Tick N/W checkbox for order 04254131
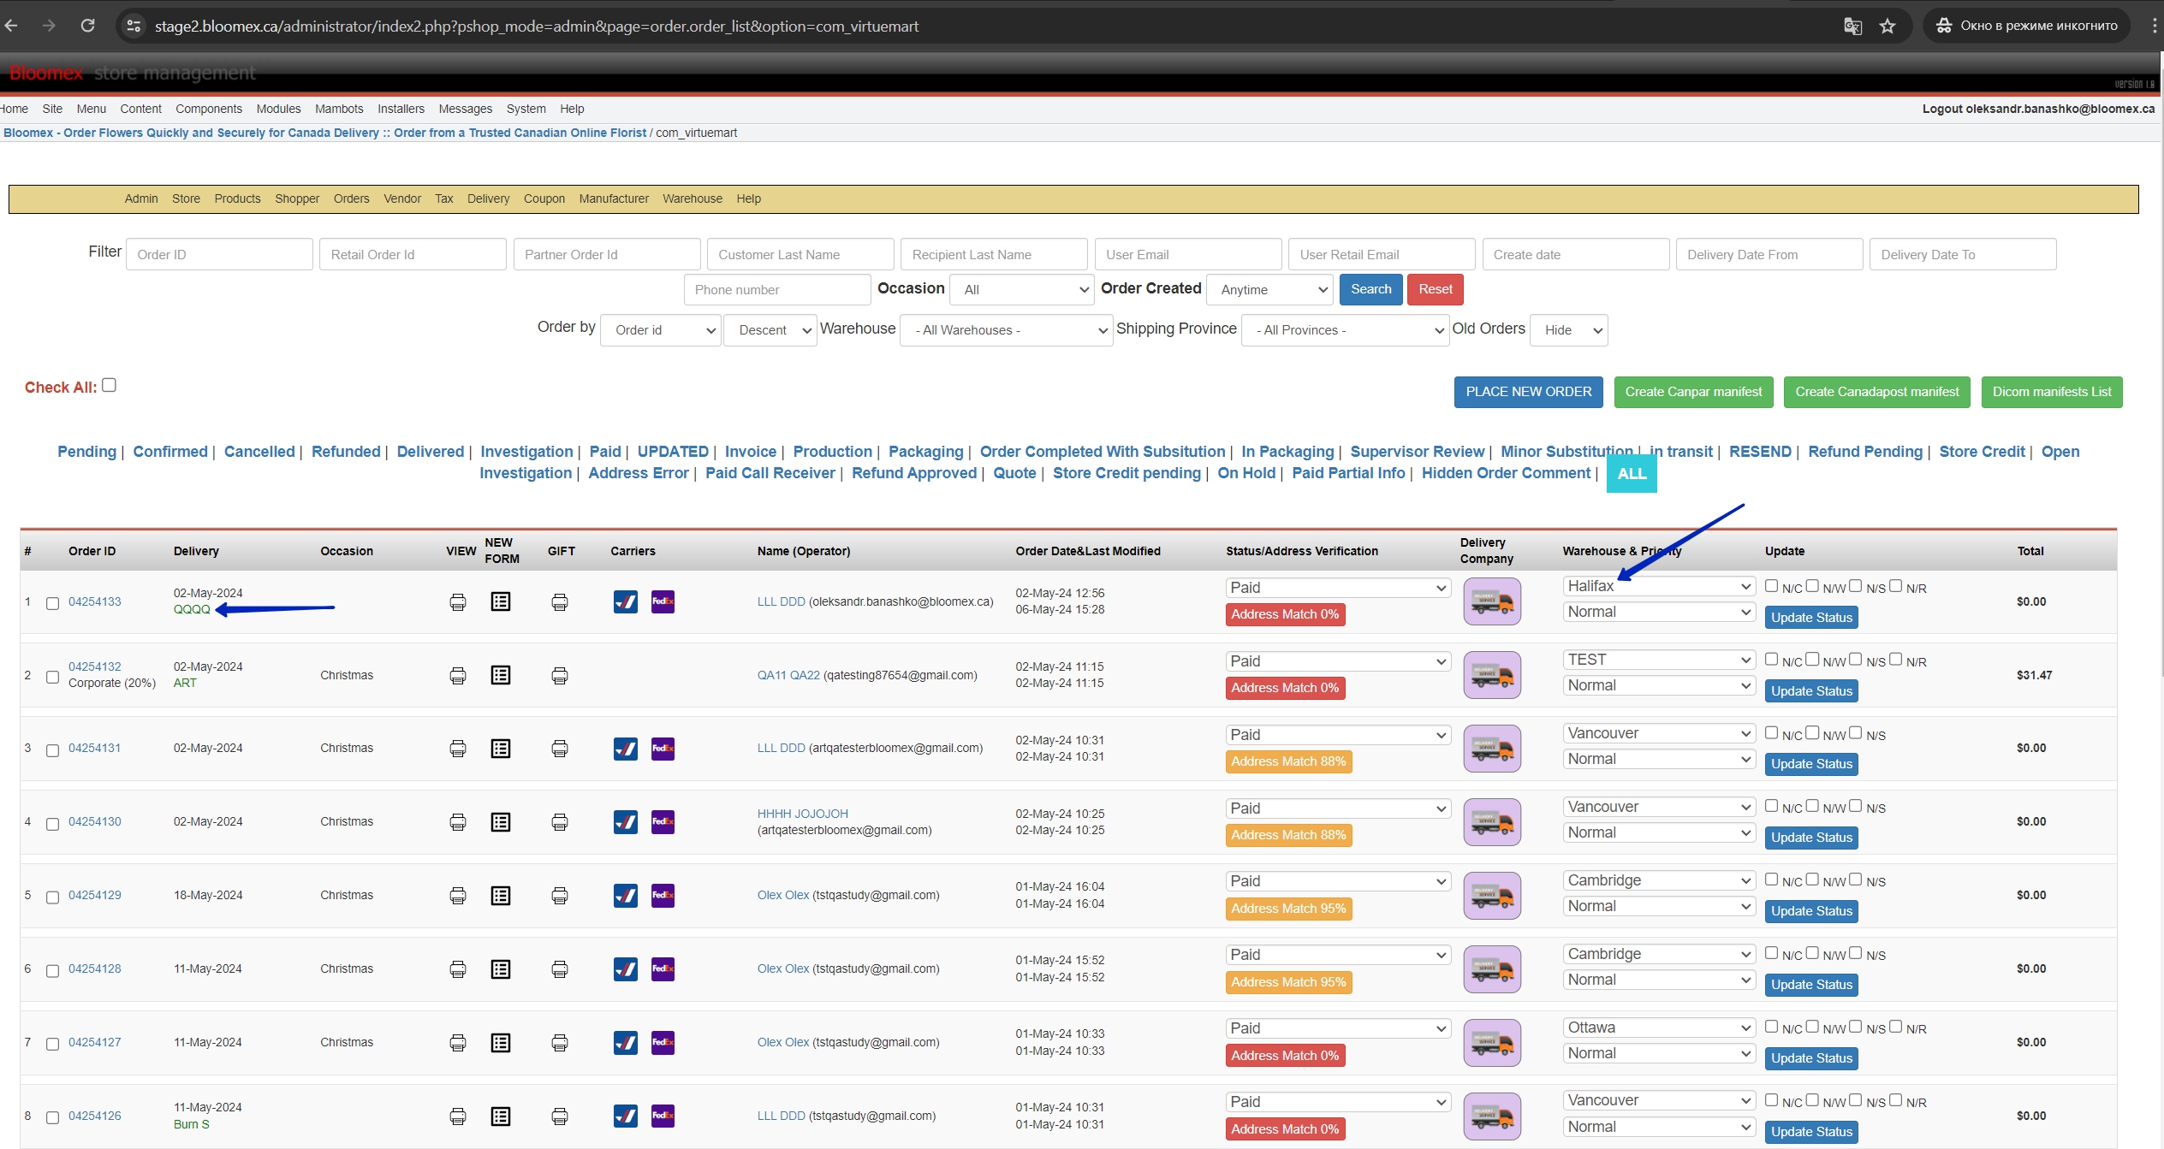 1812,733
